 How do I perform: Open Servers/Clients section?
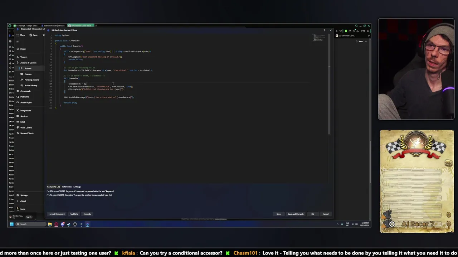pyautogui.click(x=27, y=133)
